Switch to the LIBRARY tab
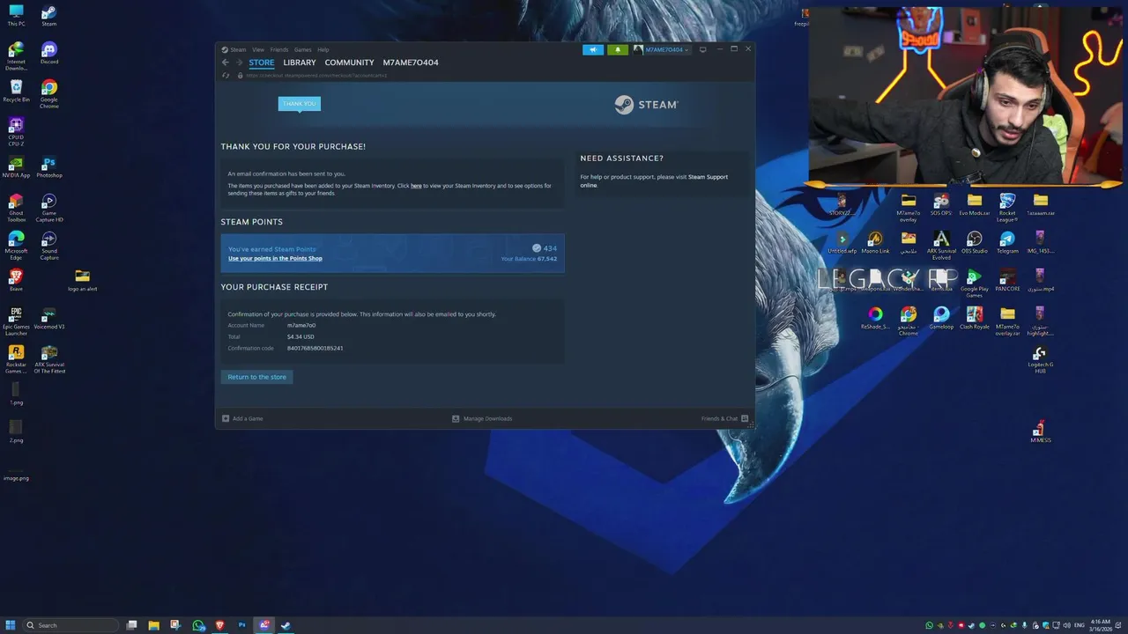Image resolution: width=1128 pixels, height=634 pixels. [x=300, y=63]
